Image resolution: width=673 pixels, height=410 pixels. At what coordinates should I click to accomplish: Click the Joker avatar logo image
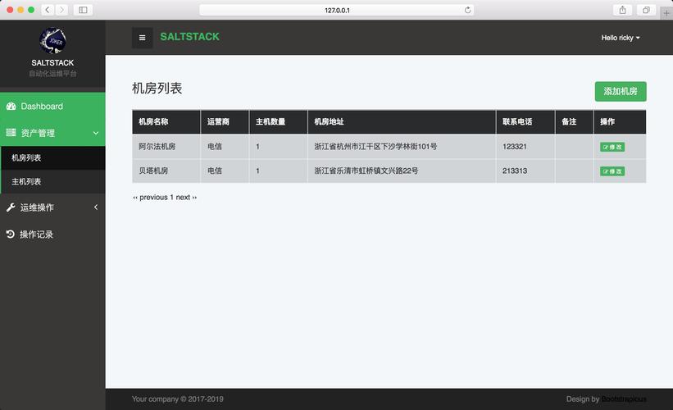[52, 41]
